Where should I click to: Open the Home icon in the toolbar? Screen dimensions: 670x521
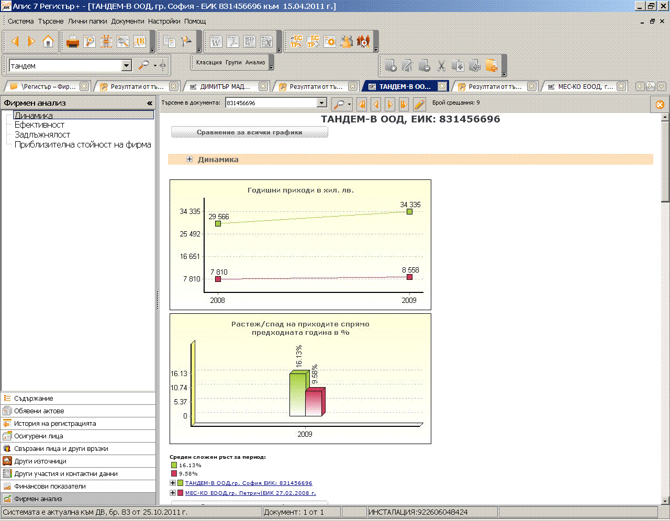point(48,41)
